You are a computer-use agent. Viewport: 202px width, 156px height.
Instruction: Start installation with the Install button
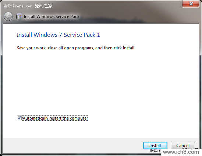(155, 146)
